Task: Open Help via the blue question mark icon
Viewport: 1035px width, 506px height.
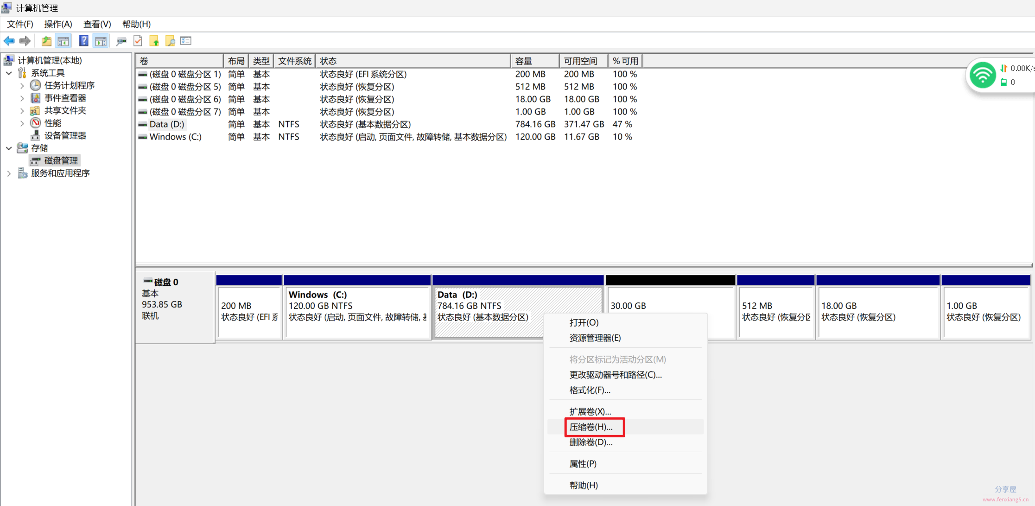Action: (83, 41)
